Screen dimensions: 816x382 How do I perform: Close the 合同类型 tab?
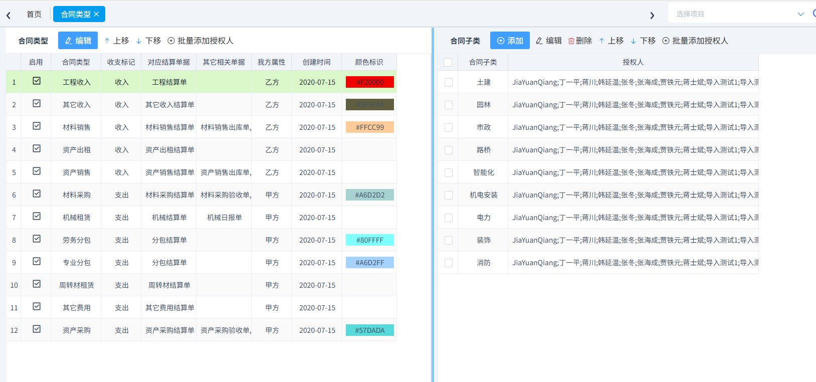96,14
